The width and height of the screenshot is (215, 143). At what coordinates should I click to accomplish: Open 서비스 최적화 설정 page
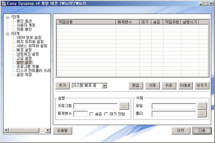pyautogui.click(x=32, y=46)
